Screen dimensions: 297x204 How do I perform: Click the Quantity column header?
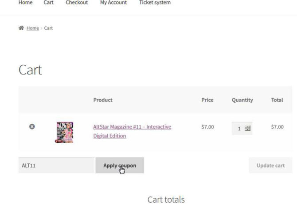pos(242,100)
